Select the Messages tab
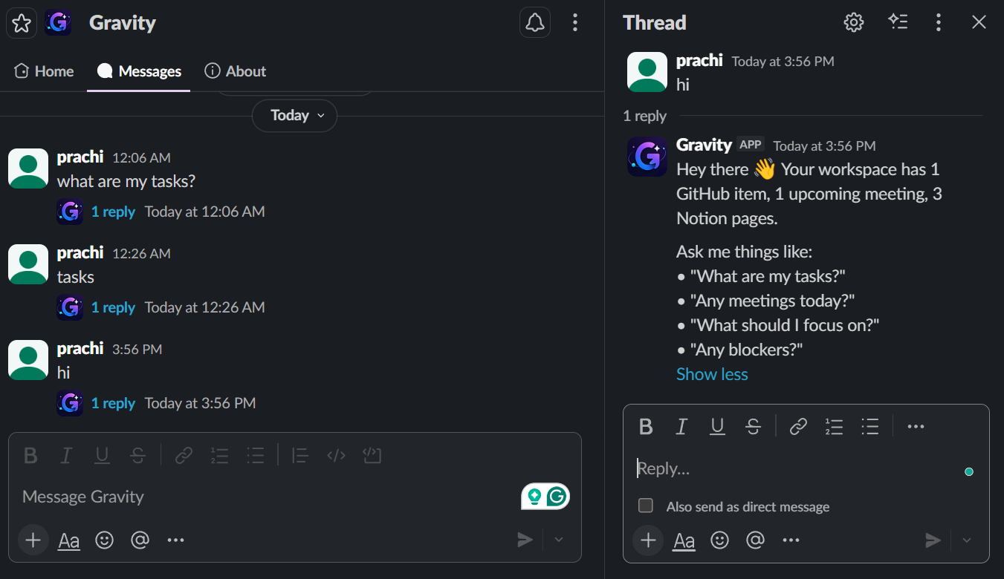Image resolution: width=1004 pixels, height=579 pixels. (139, 71)
